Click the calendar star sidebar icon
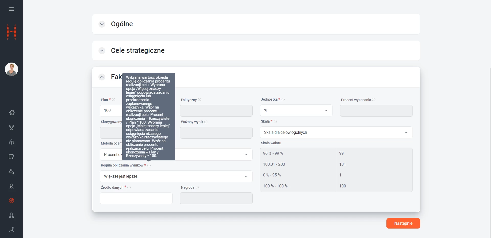 pyautogui.click(x=12, y=157)
